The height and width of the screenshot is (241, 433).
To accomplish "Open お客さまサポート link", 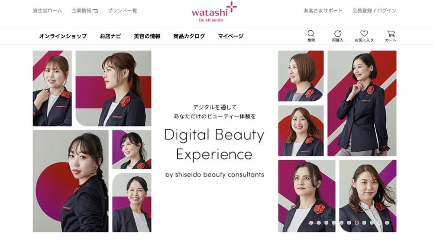I will tap(323, 11).
